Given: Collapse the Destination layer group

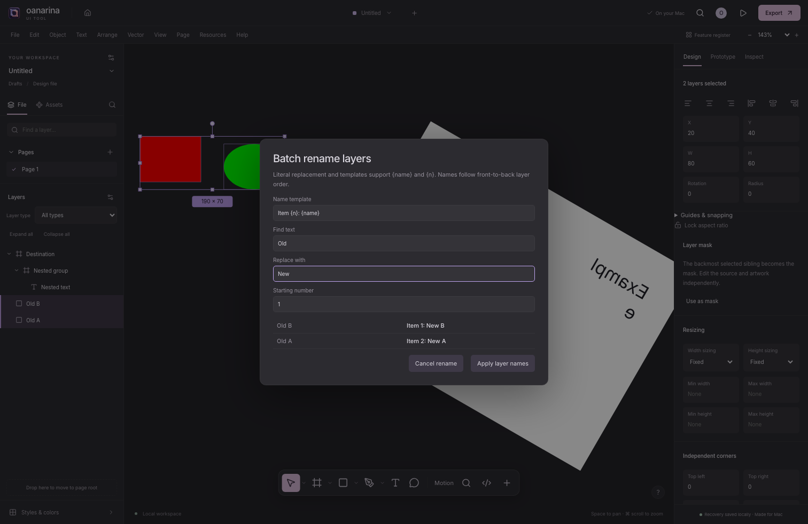Looking at the screenshot, I should pos(9,254).
